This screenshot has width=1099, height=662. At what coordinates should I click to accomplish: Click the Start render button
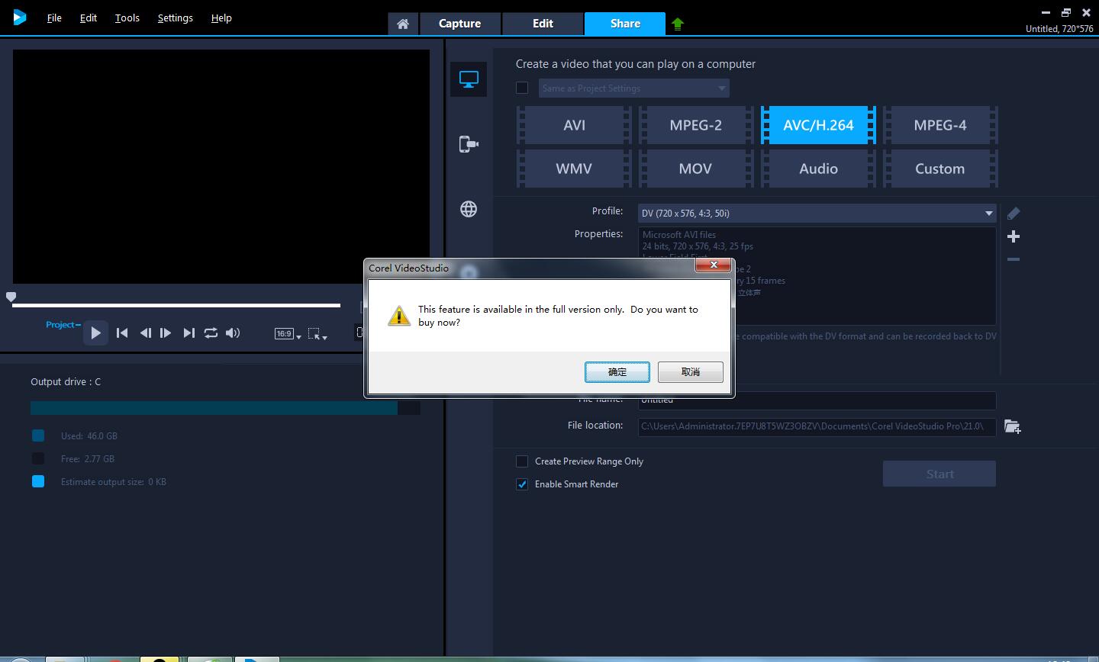(939, 474)
